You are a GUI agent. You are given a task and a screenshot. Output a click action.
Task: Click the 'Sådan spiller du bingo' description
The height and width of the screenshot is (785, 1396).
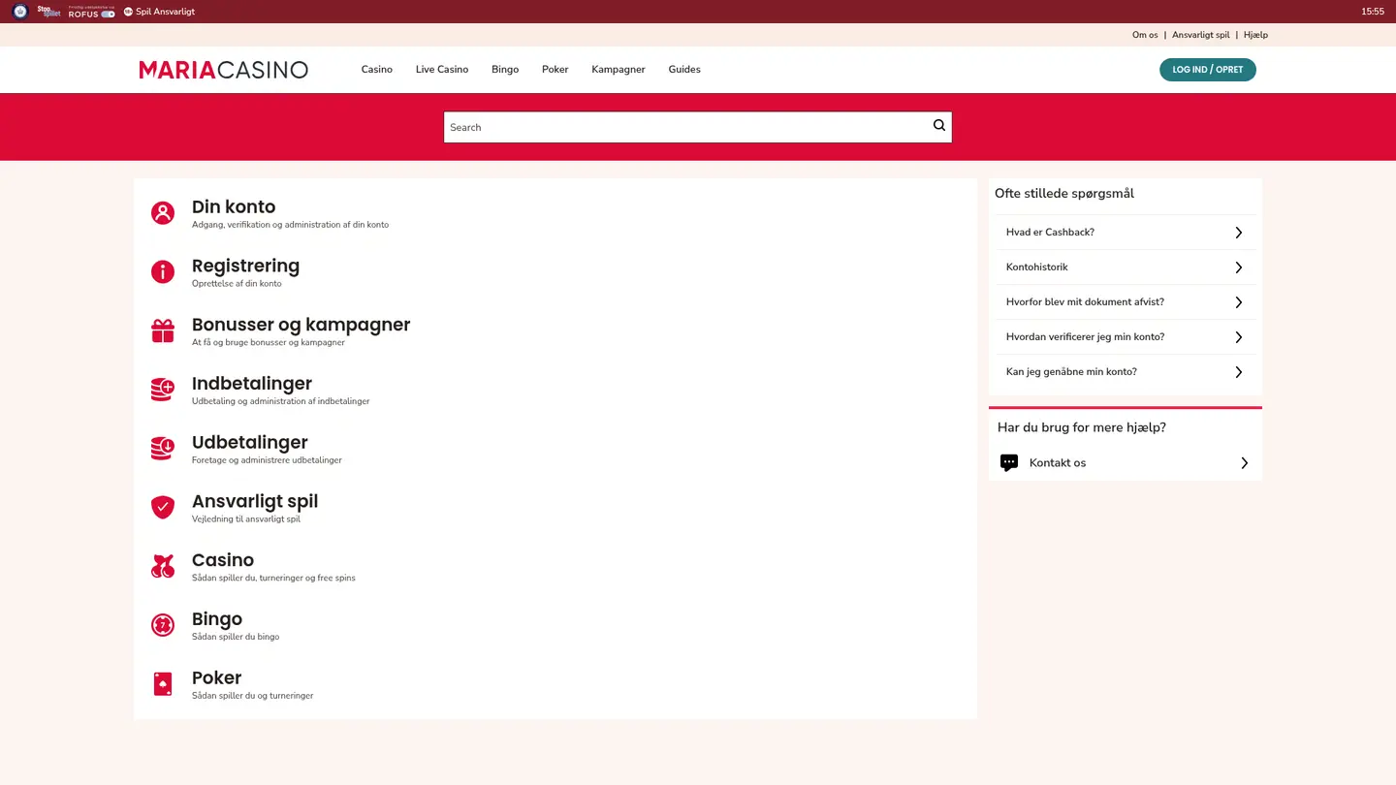(236, 637)
